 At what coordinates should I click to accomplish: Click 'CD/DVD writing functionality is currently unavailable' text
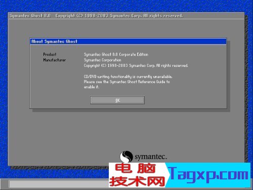click(x=128, y=77)
